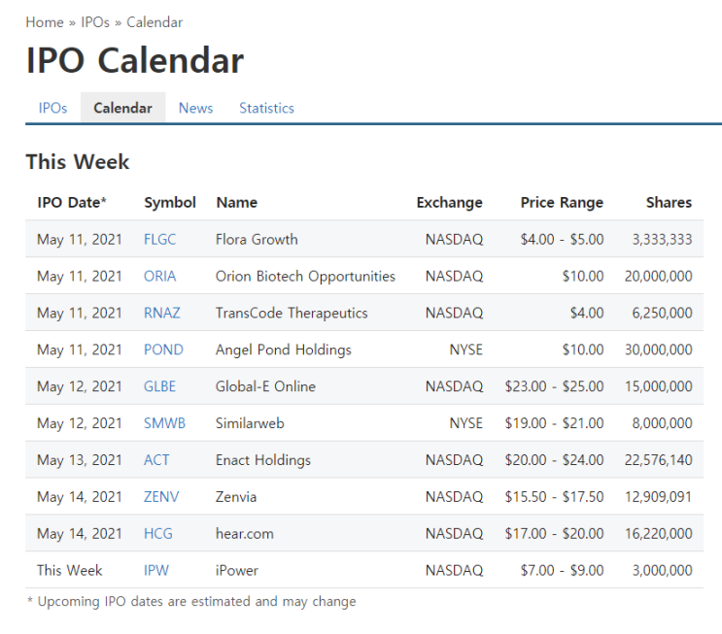
Task: Open the IPW symbol link
Action: (156, 571)
